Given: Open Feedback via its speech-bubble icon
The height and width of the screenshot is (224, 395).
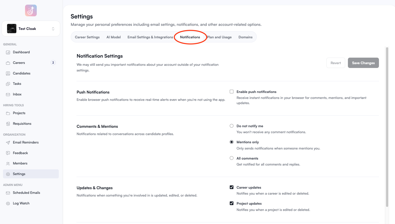Looking at the screenshot, I should click(x=8, y=153).
